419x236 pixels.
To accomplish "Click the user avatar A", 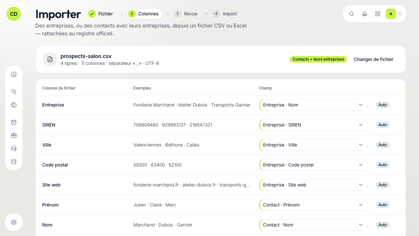I will [x=391, y=14].
